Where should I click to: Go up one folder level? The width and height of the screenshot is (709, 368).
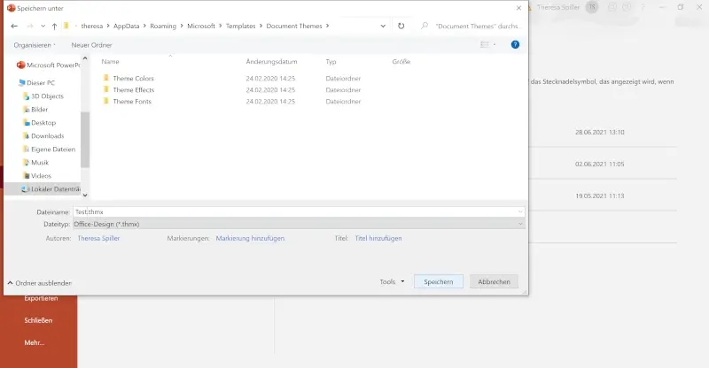(x=54, y=26)
